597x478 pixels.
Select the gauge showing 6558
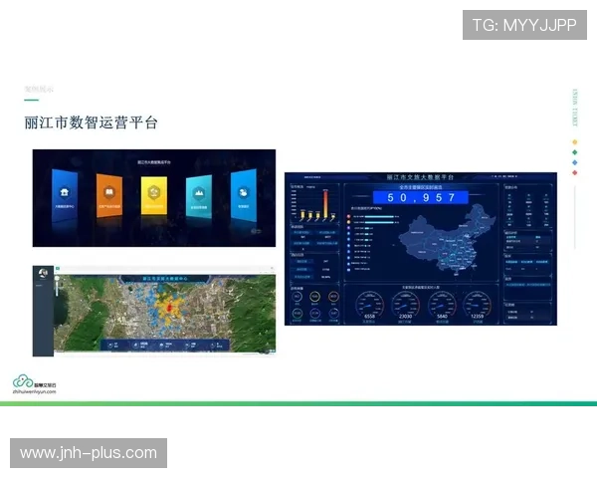(x=369, y=306)
